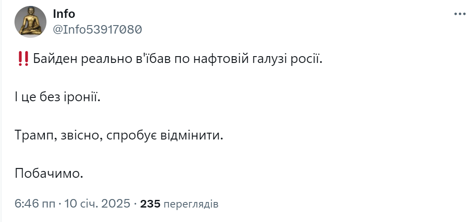Click the line "І це без іронії."
Screen dimensions: 473x222
coord(57,97)
